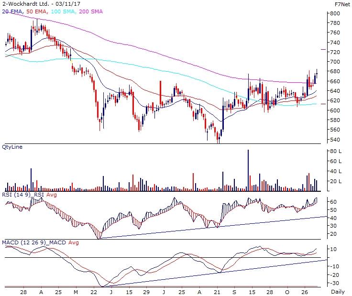Click the tallest volume bar in QtyLine
Image resolution: width=352 pixels, height=296 pixels.
248,171
